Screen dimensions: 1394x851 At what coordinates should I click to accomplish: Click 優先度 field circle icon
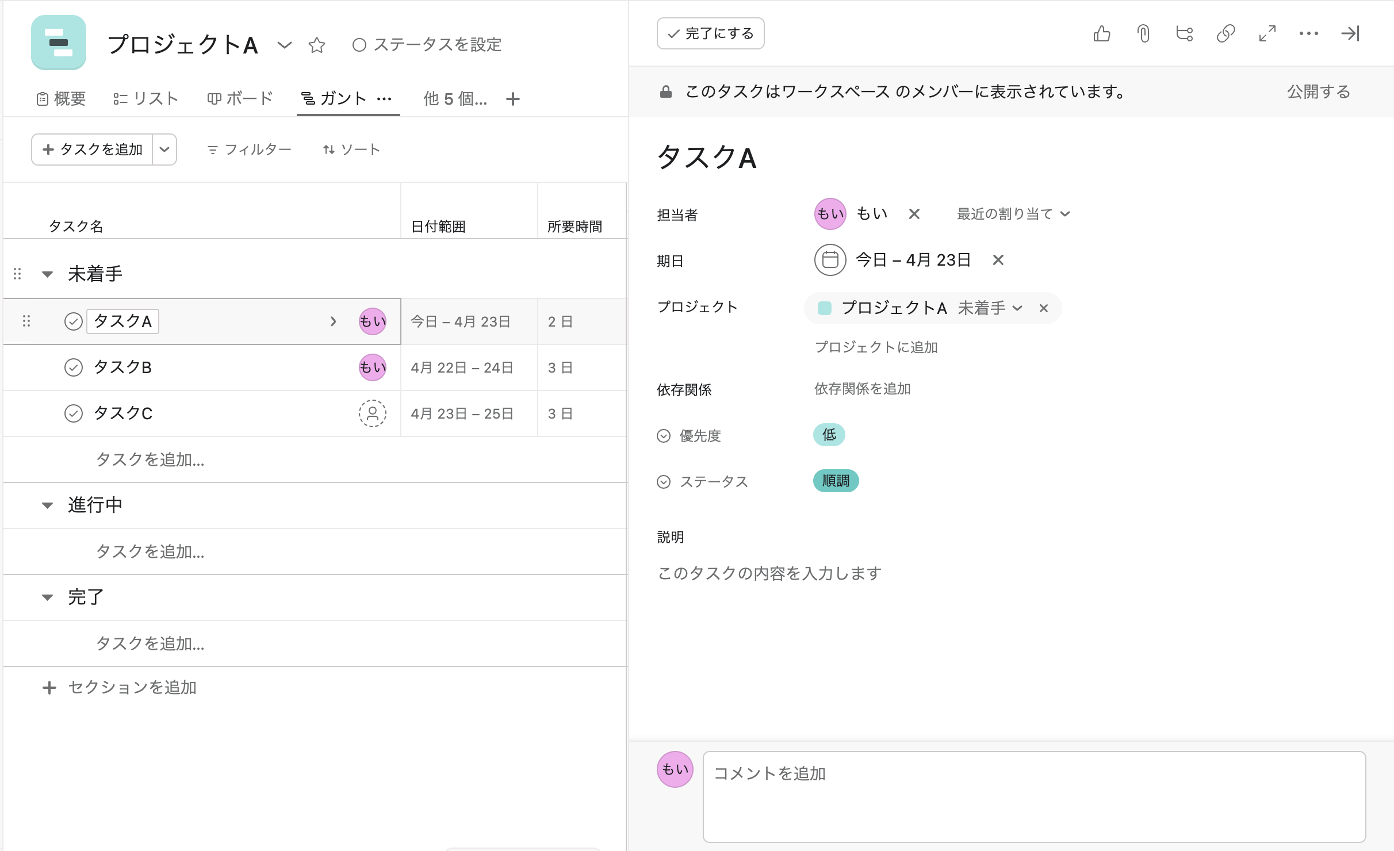(664, 436)
